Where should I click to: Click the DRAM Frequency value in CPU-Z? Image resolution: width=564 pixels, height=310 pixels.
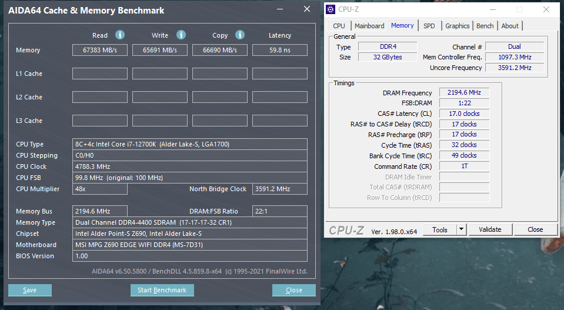465,92
